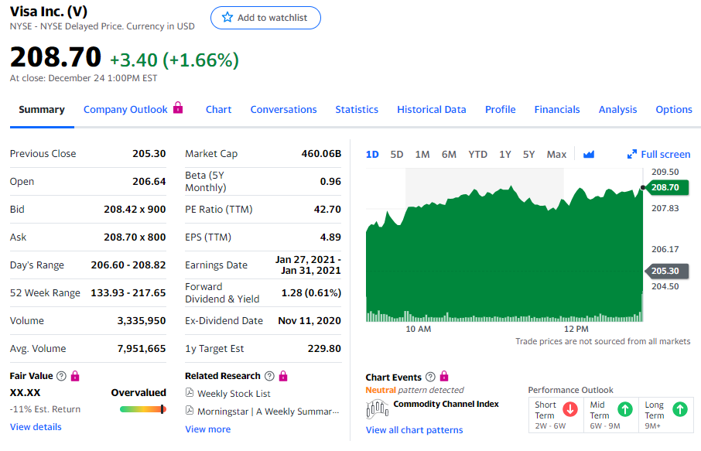Select the 1Y chart range
Image resolution: width=701 pixels, height=451 pixels.
(504, 155)
